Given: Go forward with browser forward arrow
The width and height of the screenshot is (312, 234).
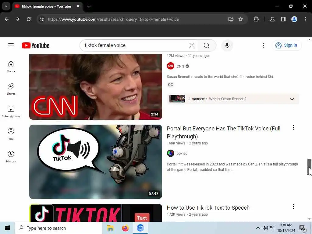Looking at the screenshot, I should click(x=18, y=19).
